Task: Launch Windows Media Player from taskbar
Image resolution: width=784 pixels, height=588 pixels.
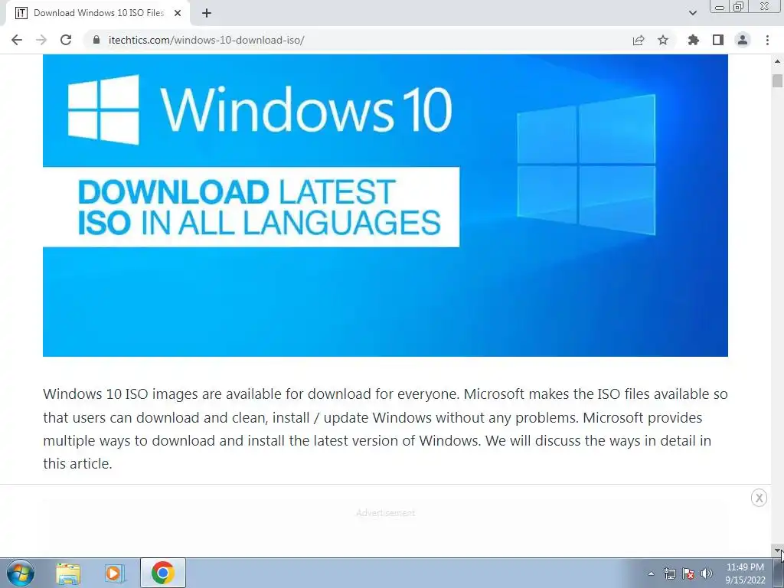Action: [115, 573]
